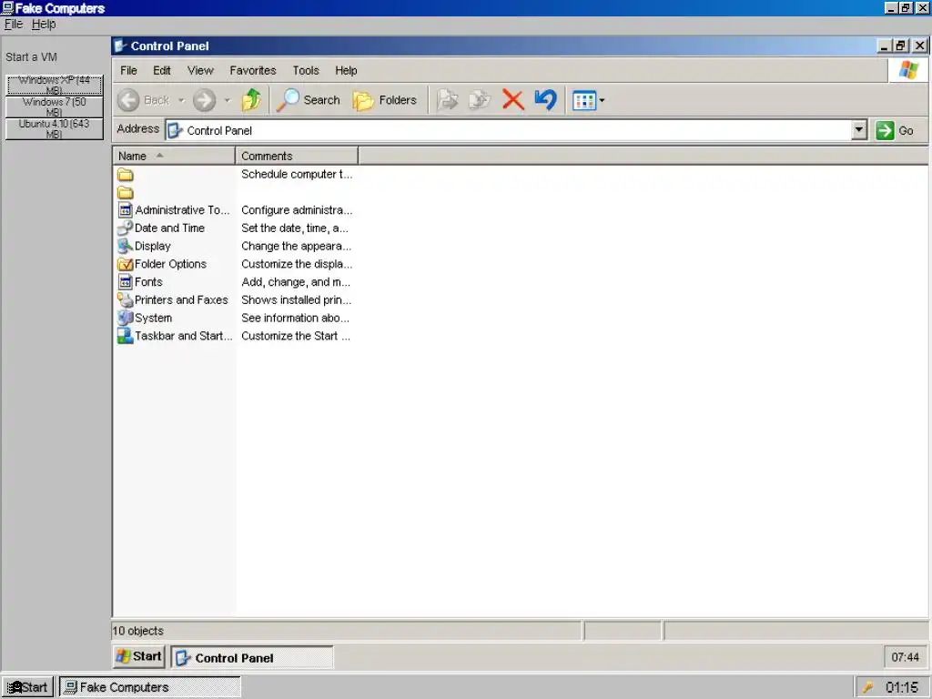Select the second unnamed folder icon
Viewport: 932px width, 699px height.
126,193
